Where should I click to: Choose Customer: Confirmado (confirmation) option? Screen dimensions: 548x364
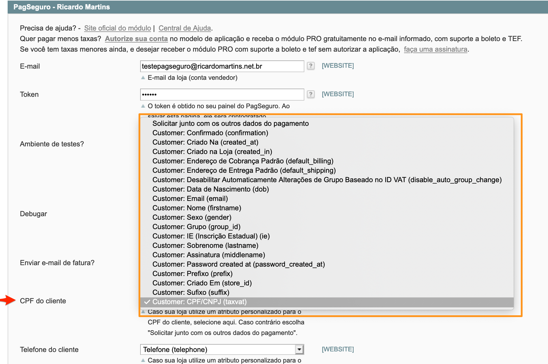click(327, 133)
